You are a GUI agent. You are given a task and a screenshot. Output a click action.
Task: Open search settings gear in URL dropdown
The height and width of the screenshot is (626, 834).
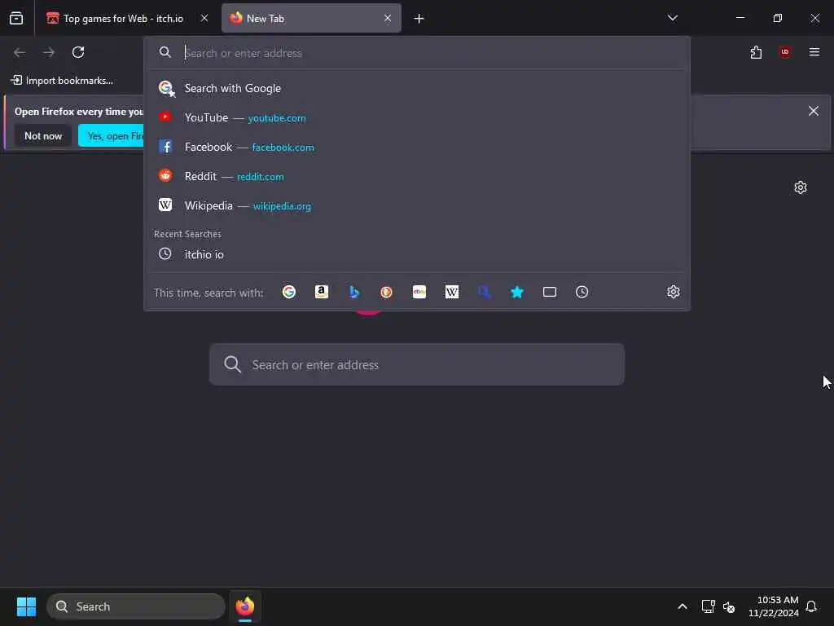(x=674, y=292)
